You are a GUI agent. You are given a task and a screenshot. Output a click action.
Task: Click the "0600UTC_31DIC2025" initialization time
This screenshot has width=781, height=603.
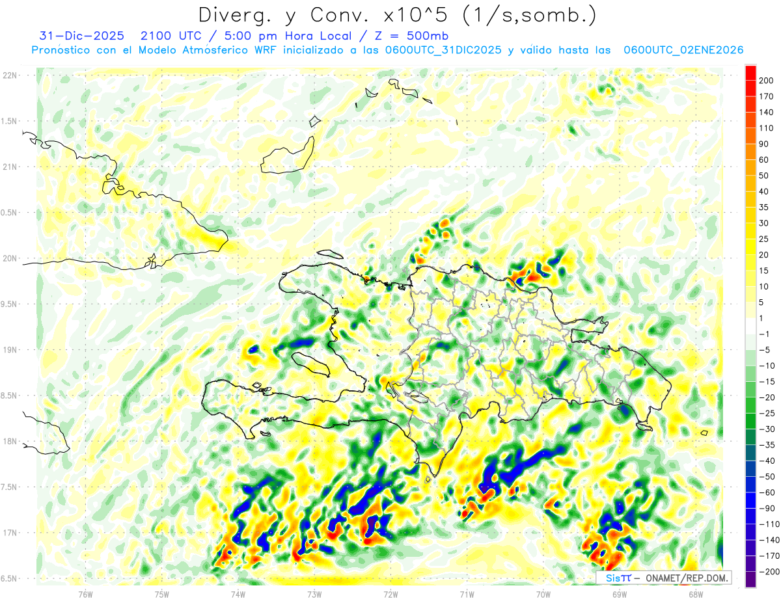tap(443, 50)
